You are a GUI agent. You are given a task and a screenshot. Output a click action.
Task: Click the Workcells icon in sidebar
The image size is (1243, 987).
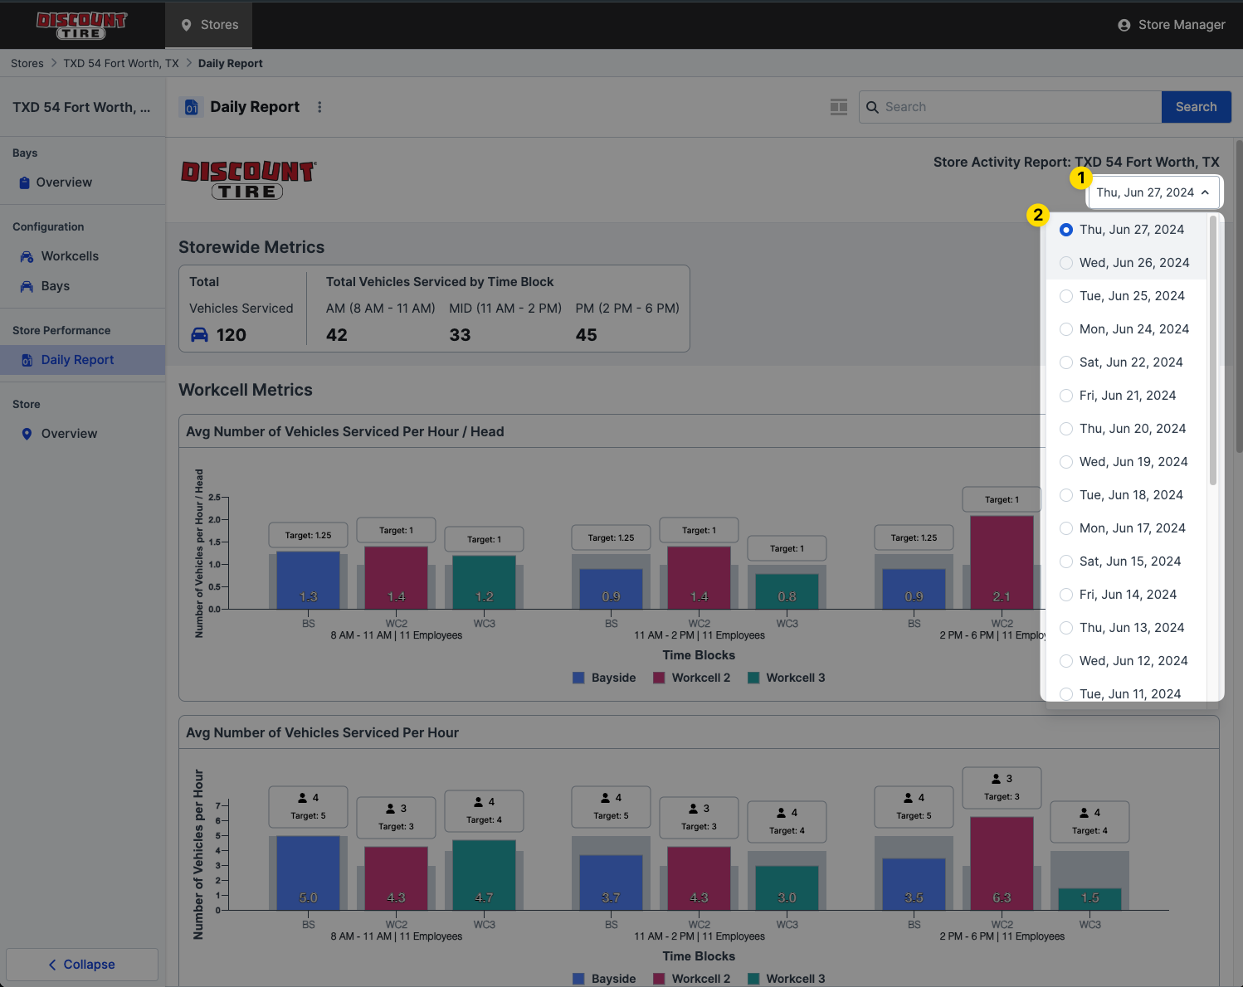pos(27,257)
